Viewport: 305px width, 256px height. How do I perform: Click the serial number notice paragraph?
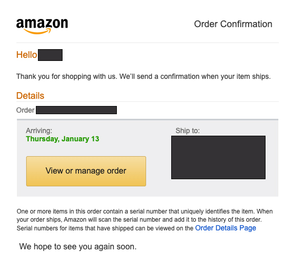pyautogui.click(x=145, y=220)
